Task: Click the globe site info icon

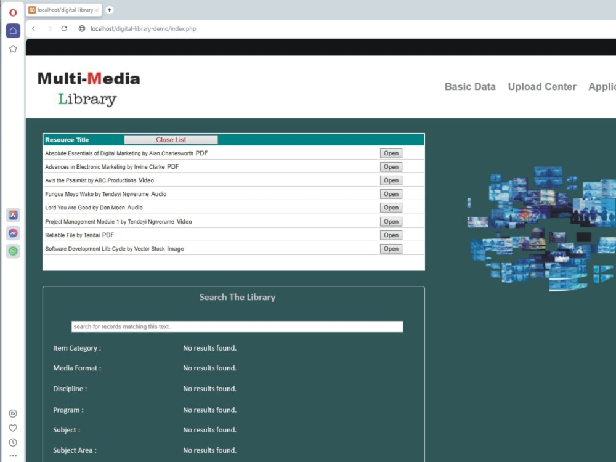Action: [82, 28]
